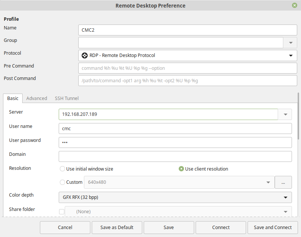Choose the Custom resolution radio button
This screenshot has height=237, width=301.
click(62, 182)
